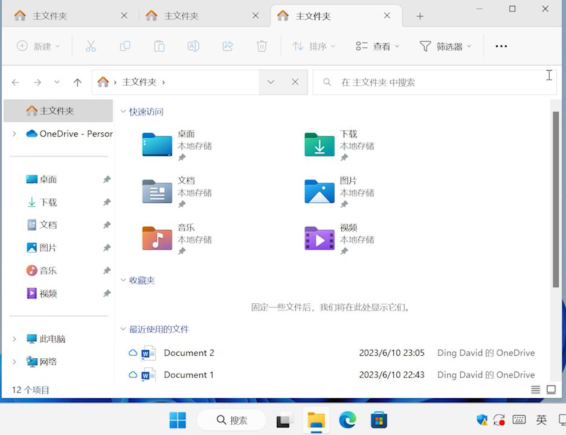Switch to details view via bottom-right icon
The image size is (566, 435).
[535, 390]
